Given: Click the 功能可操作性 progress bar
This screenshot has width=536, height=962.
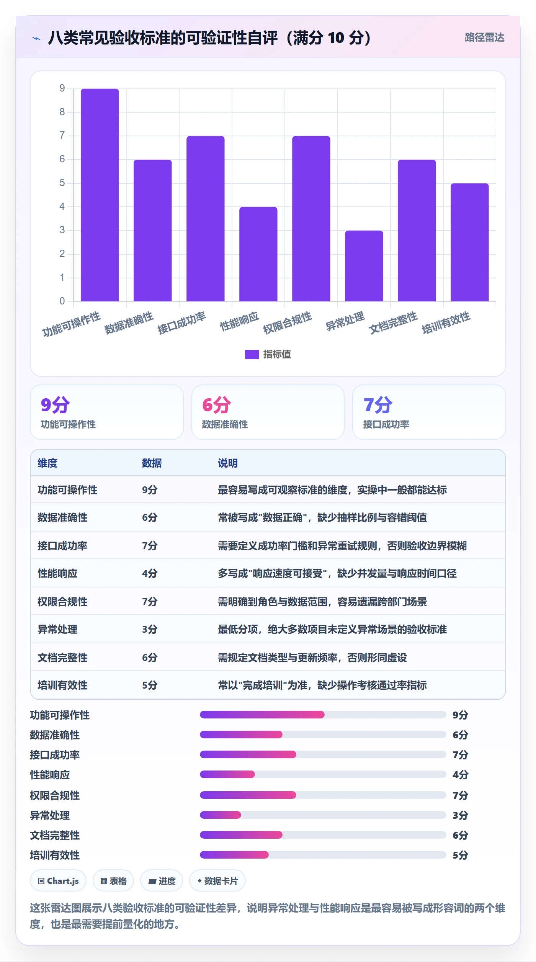Looking at the screenshot, I should (x=323, y=715).
